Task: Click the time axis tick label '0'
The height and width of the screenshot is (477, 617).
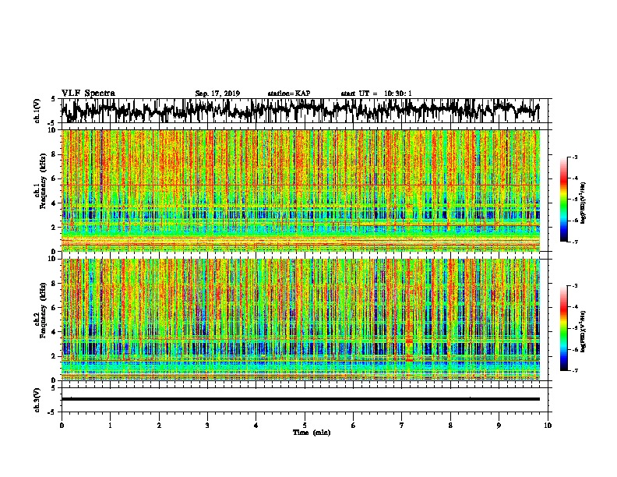Action: [62, 426]
